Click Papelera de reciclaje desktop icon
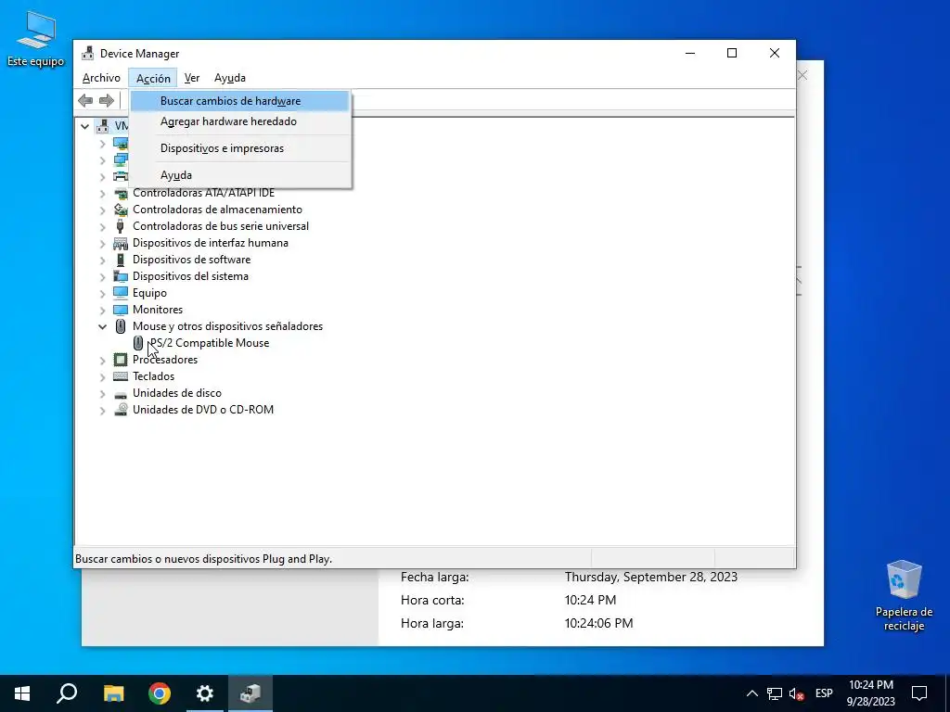This screenshot has height=712, width=950. tap(904, 596)
